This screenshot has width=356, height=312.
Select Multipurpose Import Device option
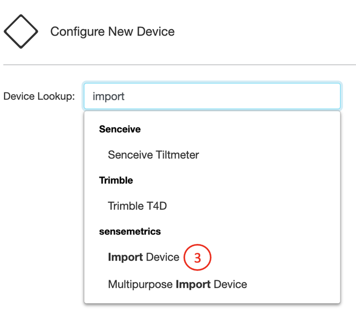click(x=177, y=284)
